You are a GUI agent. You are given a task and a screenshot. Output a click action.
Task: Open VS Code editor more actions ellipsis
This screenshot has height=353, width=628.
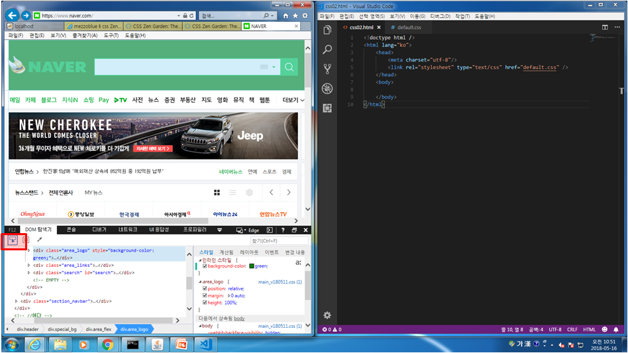click(x=617, y=27)
